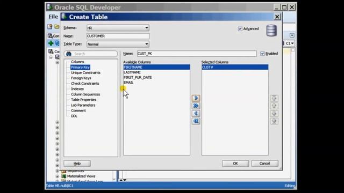Select EMAIL in Available Columns

click(x=156, y=83)
